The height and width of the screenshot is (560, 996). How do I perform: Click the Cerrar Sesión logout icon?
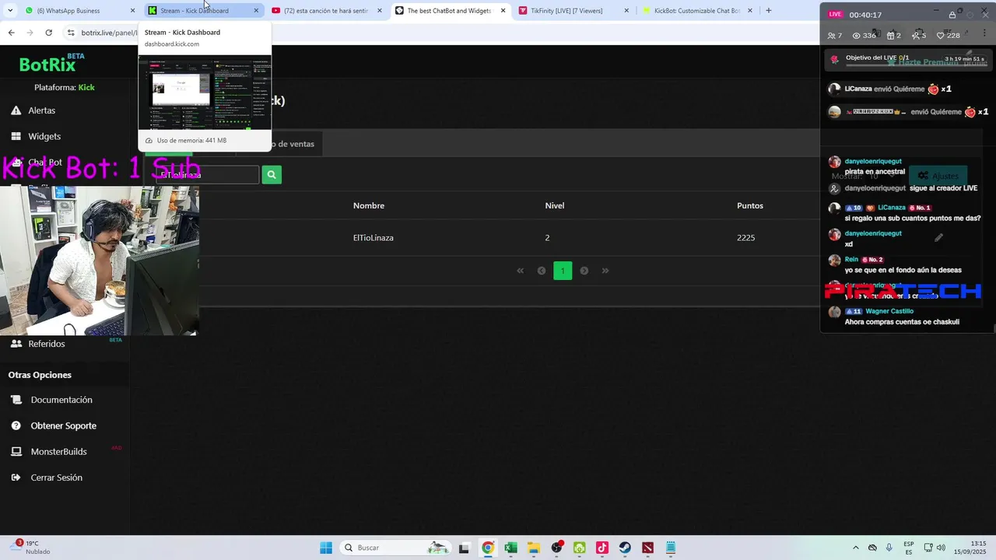tap(16, 478)
